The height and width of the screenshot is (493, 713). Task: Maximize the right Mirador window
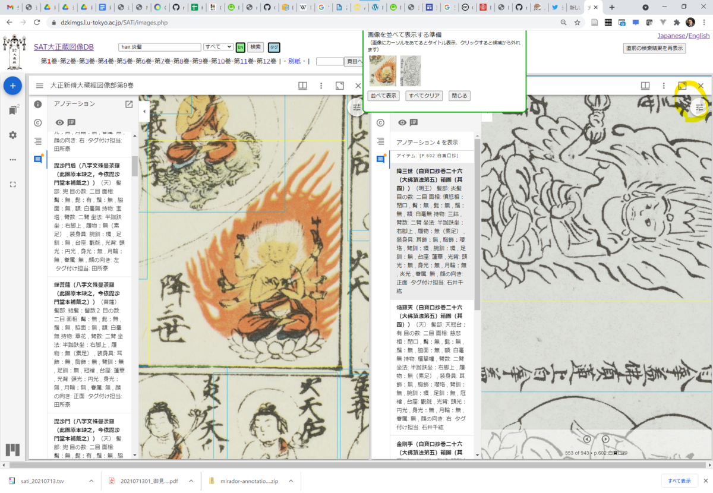(682, 86)
